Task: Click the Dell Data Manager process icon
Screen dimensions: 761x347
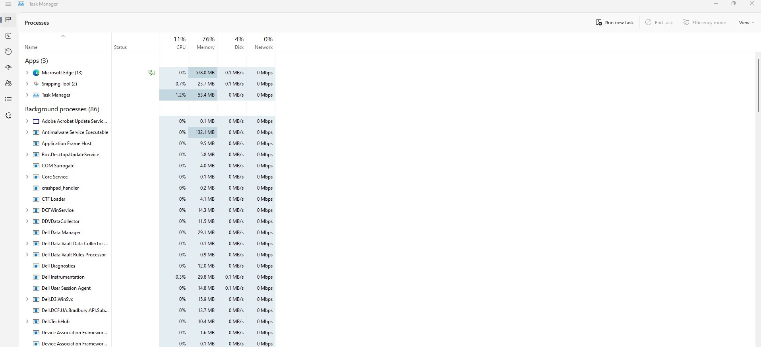Action: pyautogui.click(x=36, y=233)
